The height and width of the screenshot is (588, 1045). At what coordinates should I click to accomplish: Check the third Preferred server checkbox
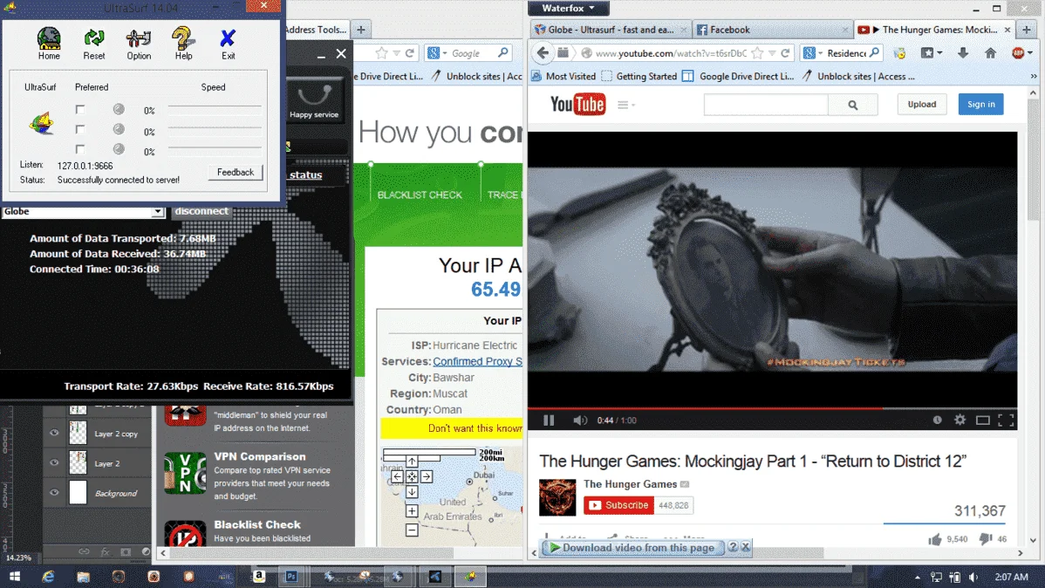[80, 149]
